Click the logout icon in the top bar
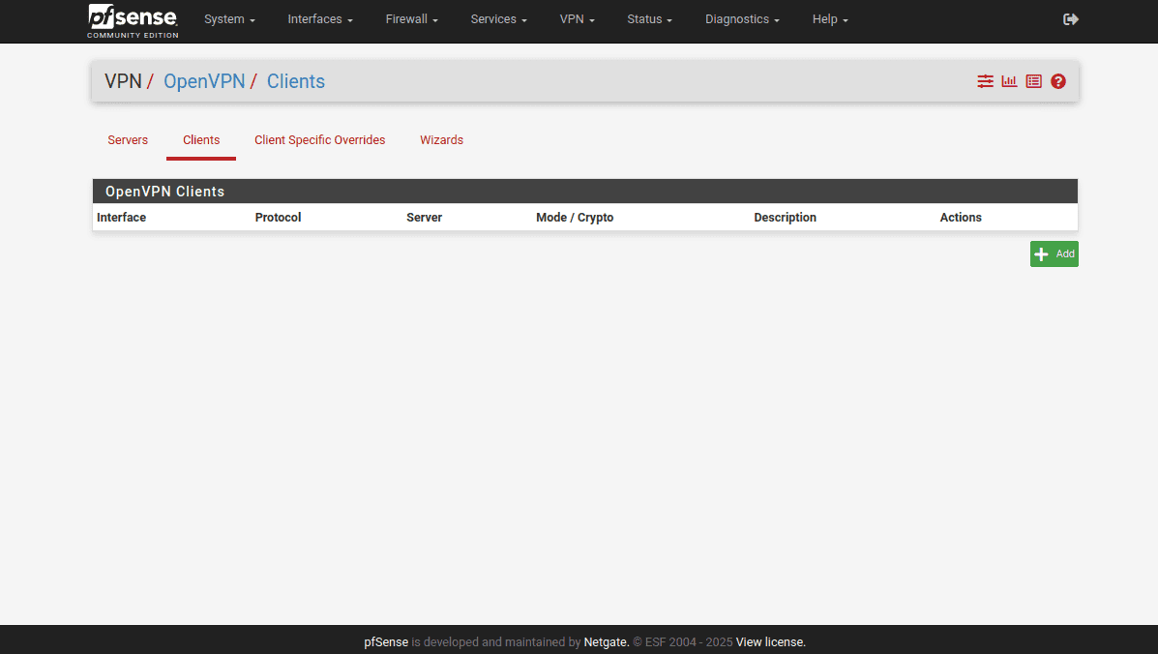This screenshot has width=1158, height=654. tap(1070, 19)
